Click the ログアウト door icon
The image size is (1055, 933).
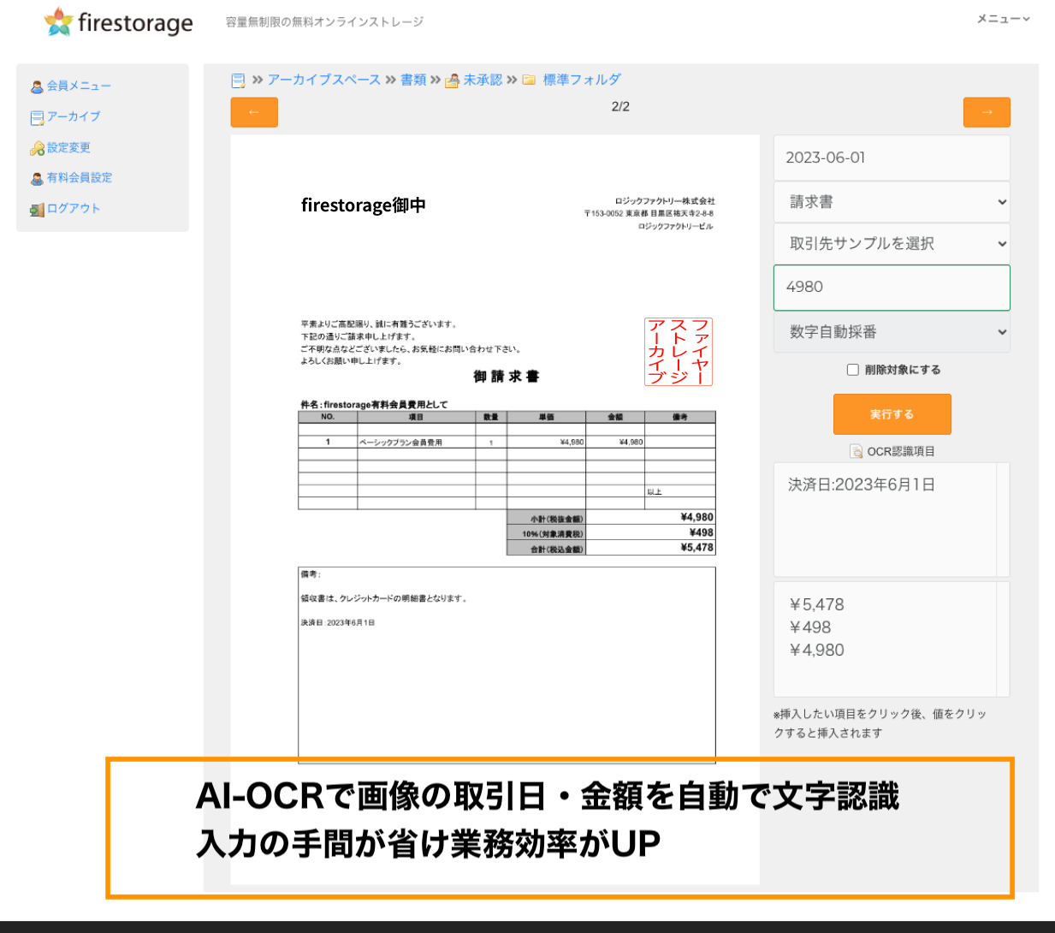click(x=37, y=209)
